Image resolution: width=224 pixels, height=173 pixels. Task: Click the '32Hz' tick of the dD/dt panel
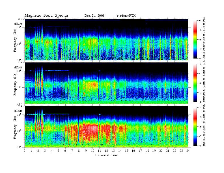click(x=21, y=62)
